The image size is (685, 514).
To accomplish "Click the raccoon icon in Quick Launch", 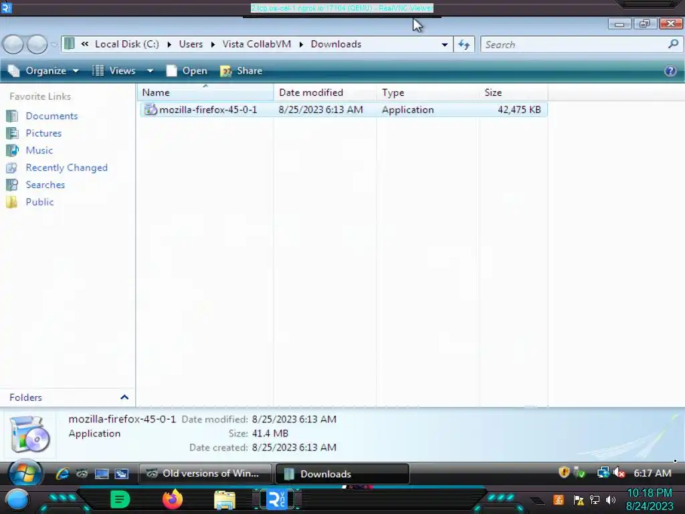I will (82, 474).
